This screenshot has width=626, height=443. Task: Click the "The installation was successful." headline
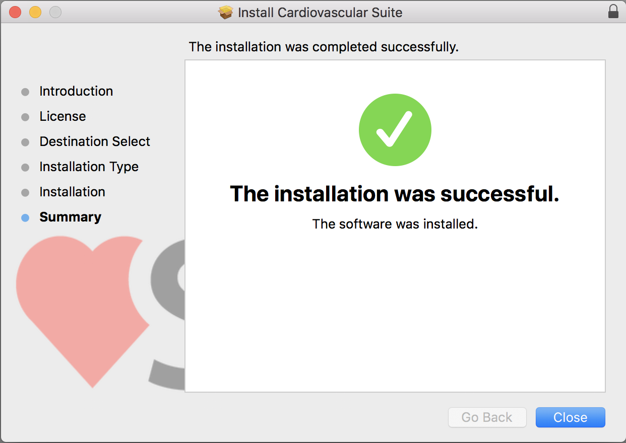[x=395, y=194]
